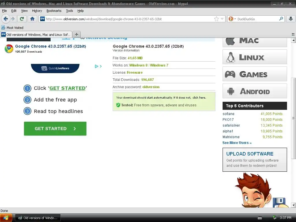Click the green Tested shield icon
Image resolution: width=296 pixels, height=222 pixels.
point(118,105)
